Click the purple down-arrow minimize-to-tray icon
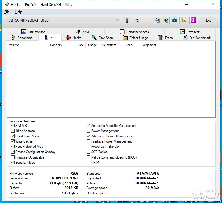This screenshot has height=203, width=222. point(193,20)
